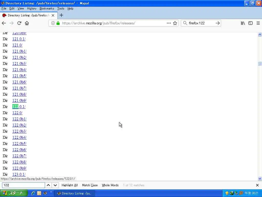Click the taskbar clock
The image size is (262, 197).
click(x=251, y=193)
